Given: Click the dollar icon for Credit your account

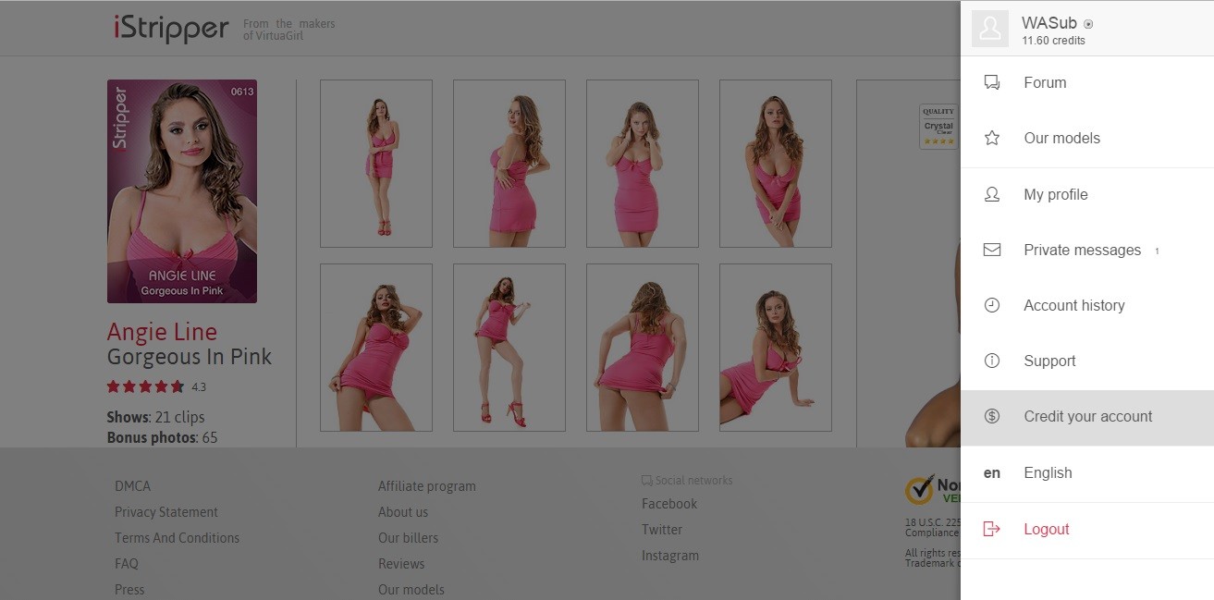Looking at the screenshot, I should click(992, 416).
